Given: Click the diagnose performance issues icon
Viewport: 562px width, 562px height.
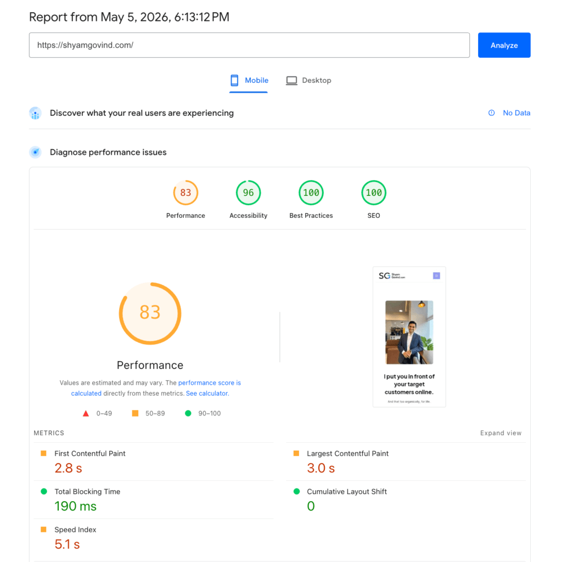Looking at the screenshot, I should [35, 153].
